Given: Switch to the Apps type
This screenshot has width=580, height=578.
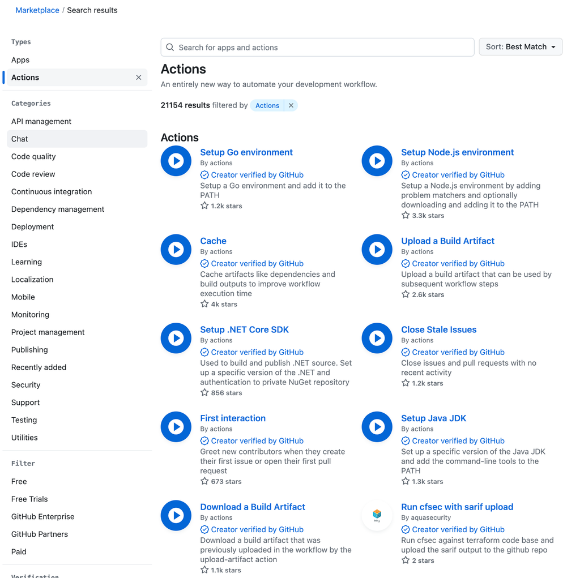Looking at the screenshot, I should pyautogui.click(x=20, y=59).
